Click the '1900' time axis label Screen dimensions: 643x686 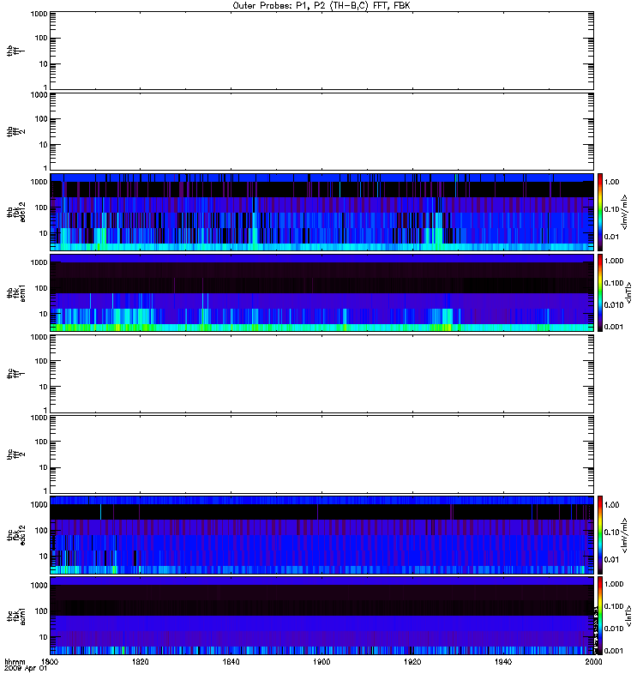[x=321, y=662]
